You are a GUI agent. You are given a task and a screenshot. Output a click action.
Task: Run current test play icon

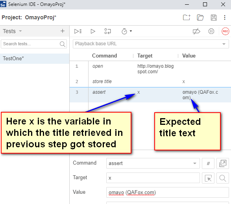[93, 31]
